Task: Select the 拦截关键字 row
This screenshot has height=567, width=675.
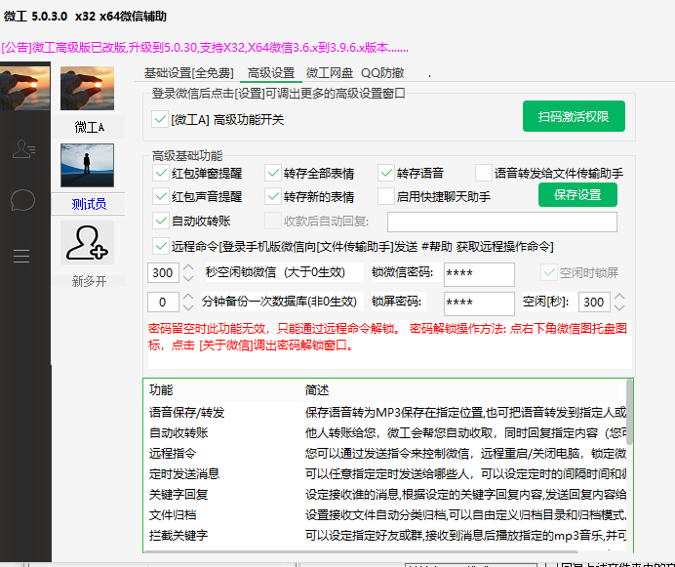Action: tap(385, 535)
